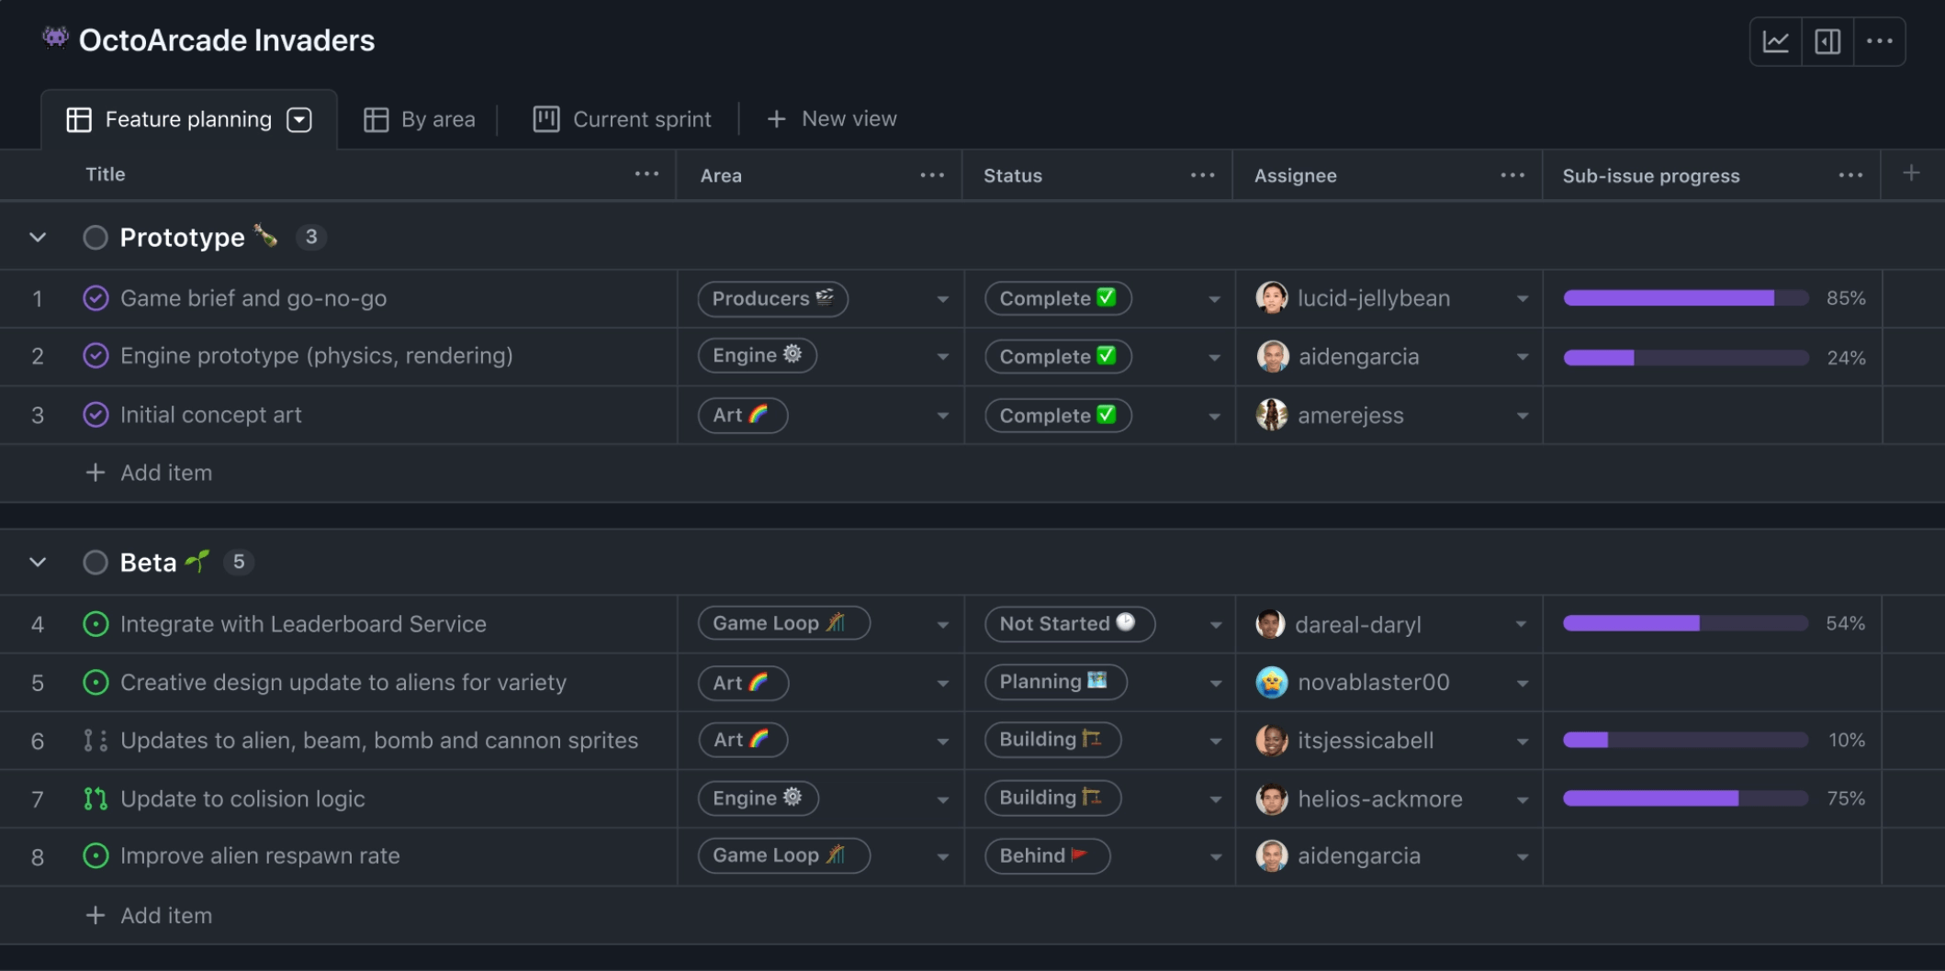Open Status column options menu
This screenshot has width=1945, height=971.
point(1202,175)
